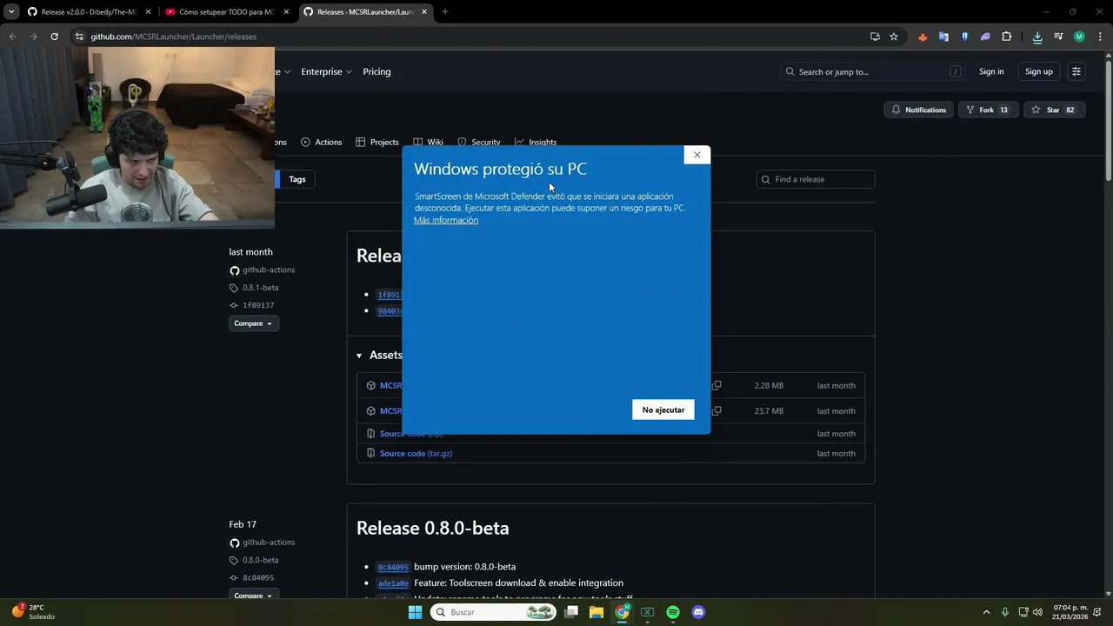Open the MetaMask fox extension
This screenshot has width=1113, height=626.
point(923,37)
